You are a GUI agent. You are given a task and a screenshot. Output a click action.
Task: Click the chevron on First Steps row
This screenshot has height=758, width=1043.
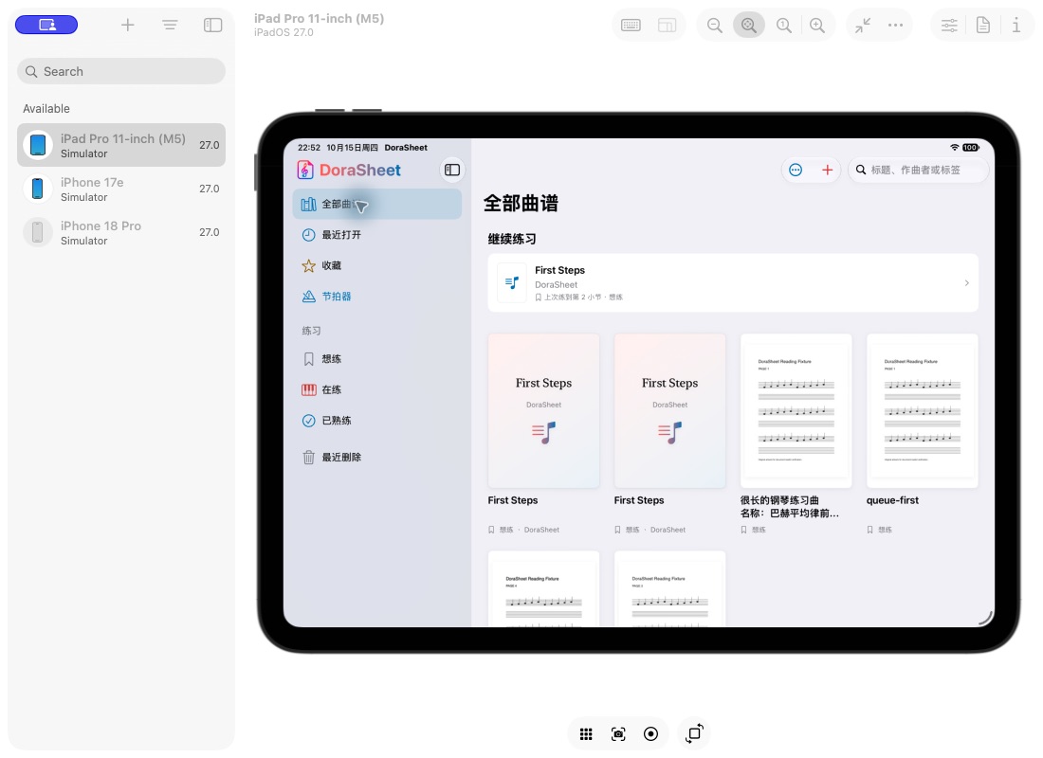966,283
